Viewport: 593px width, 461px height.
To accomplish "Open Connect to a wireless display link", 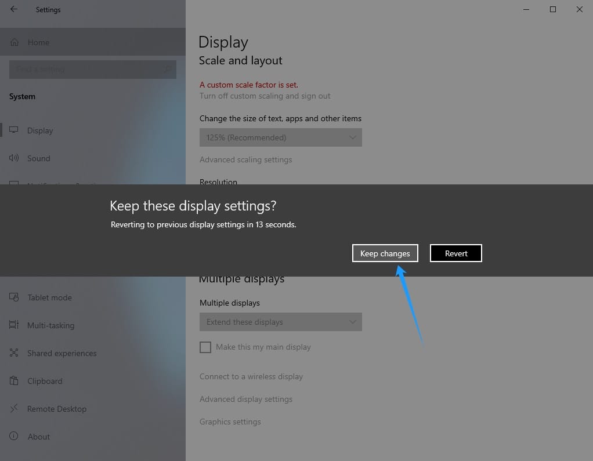I will (251, 376).
